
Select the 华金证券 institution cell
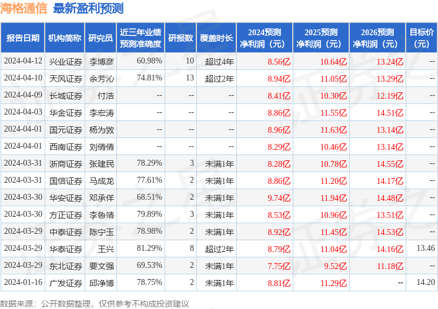[66, 113]
